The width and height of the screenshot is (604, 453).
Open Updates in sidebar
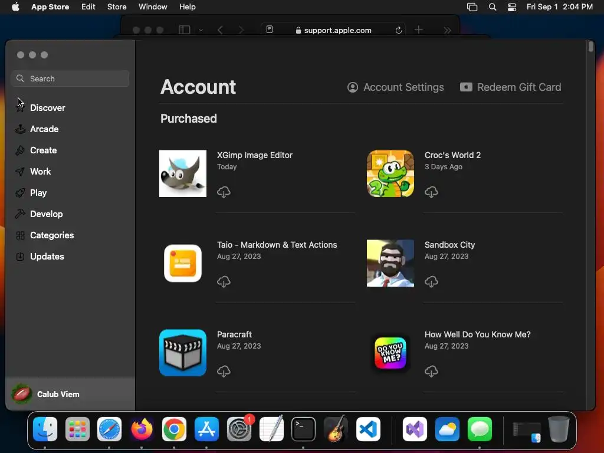(47, 256)
